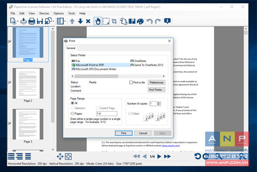Click the thumbnail panel vertical scrollbar
Image resolution: width=257 pixels, height=172 pixels.
pyautogui.click(x=53, y=76)
